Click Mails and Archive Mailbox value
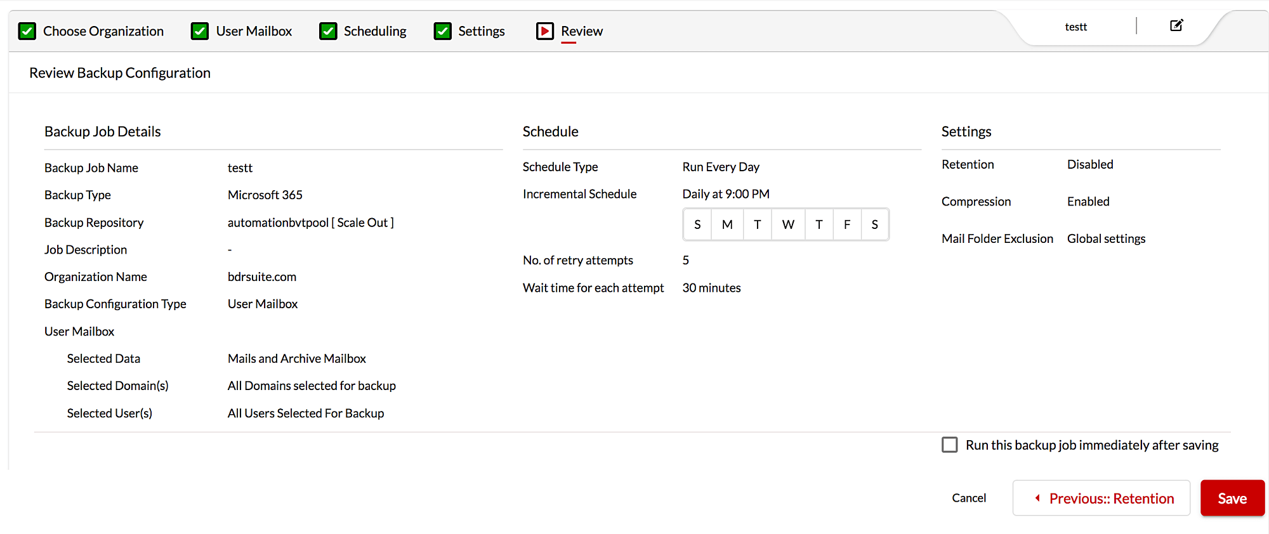The width and height of the screenshot is (1269, 534). click(x=297, y=358)
